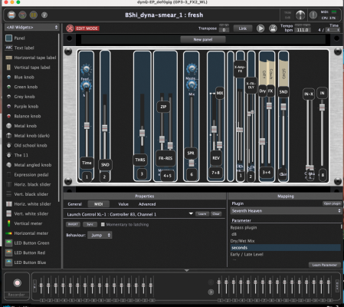344x307 pixels.
Task: Open the Seventh Heaven plugin dropdown
Action: coord(286,211)
